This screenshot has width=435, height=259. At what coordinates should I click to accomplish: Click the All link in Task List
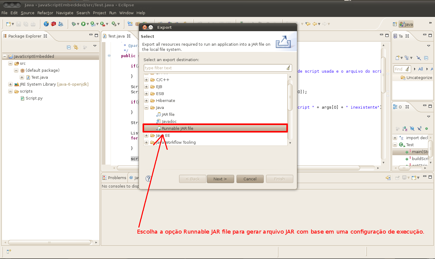[x=420, y=69]
